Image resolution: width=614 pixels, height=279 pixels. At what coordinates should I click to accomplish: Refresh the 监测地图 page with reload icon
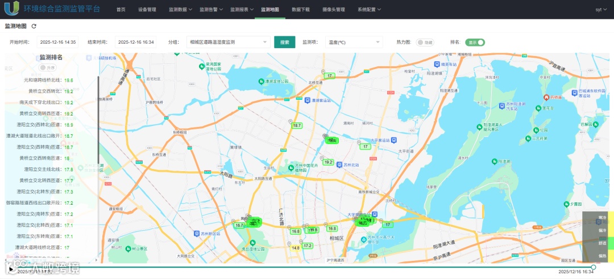click(x=34, y=26)
